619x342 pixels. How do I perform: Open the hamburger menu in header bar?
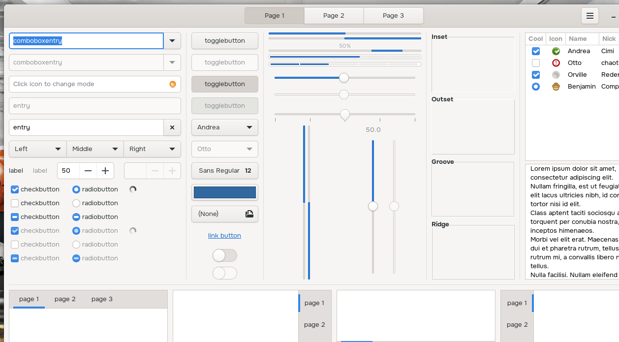(590, 16)
